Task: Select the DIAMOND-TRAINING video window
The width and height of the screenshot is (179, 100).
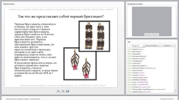Action: click(x=152, y=21)
